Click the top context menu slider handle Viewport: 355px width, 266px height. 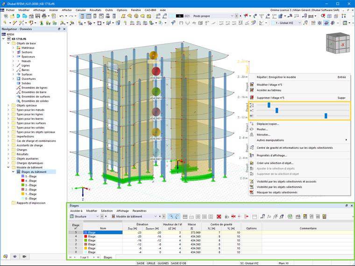pyautogui.click(x=269, y=105)
